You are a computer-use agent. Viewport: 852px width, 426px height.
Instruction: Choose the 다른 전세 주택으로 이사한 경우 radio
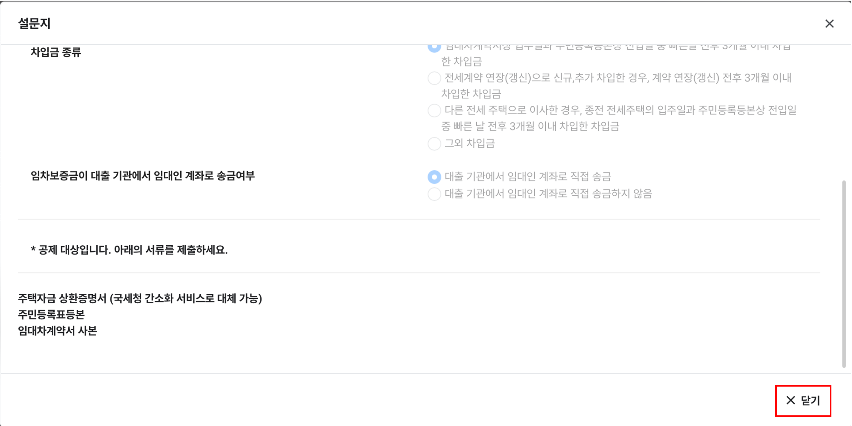pyautogui.click(x=434, y=110)
